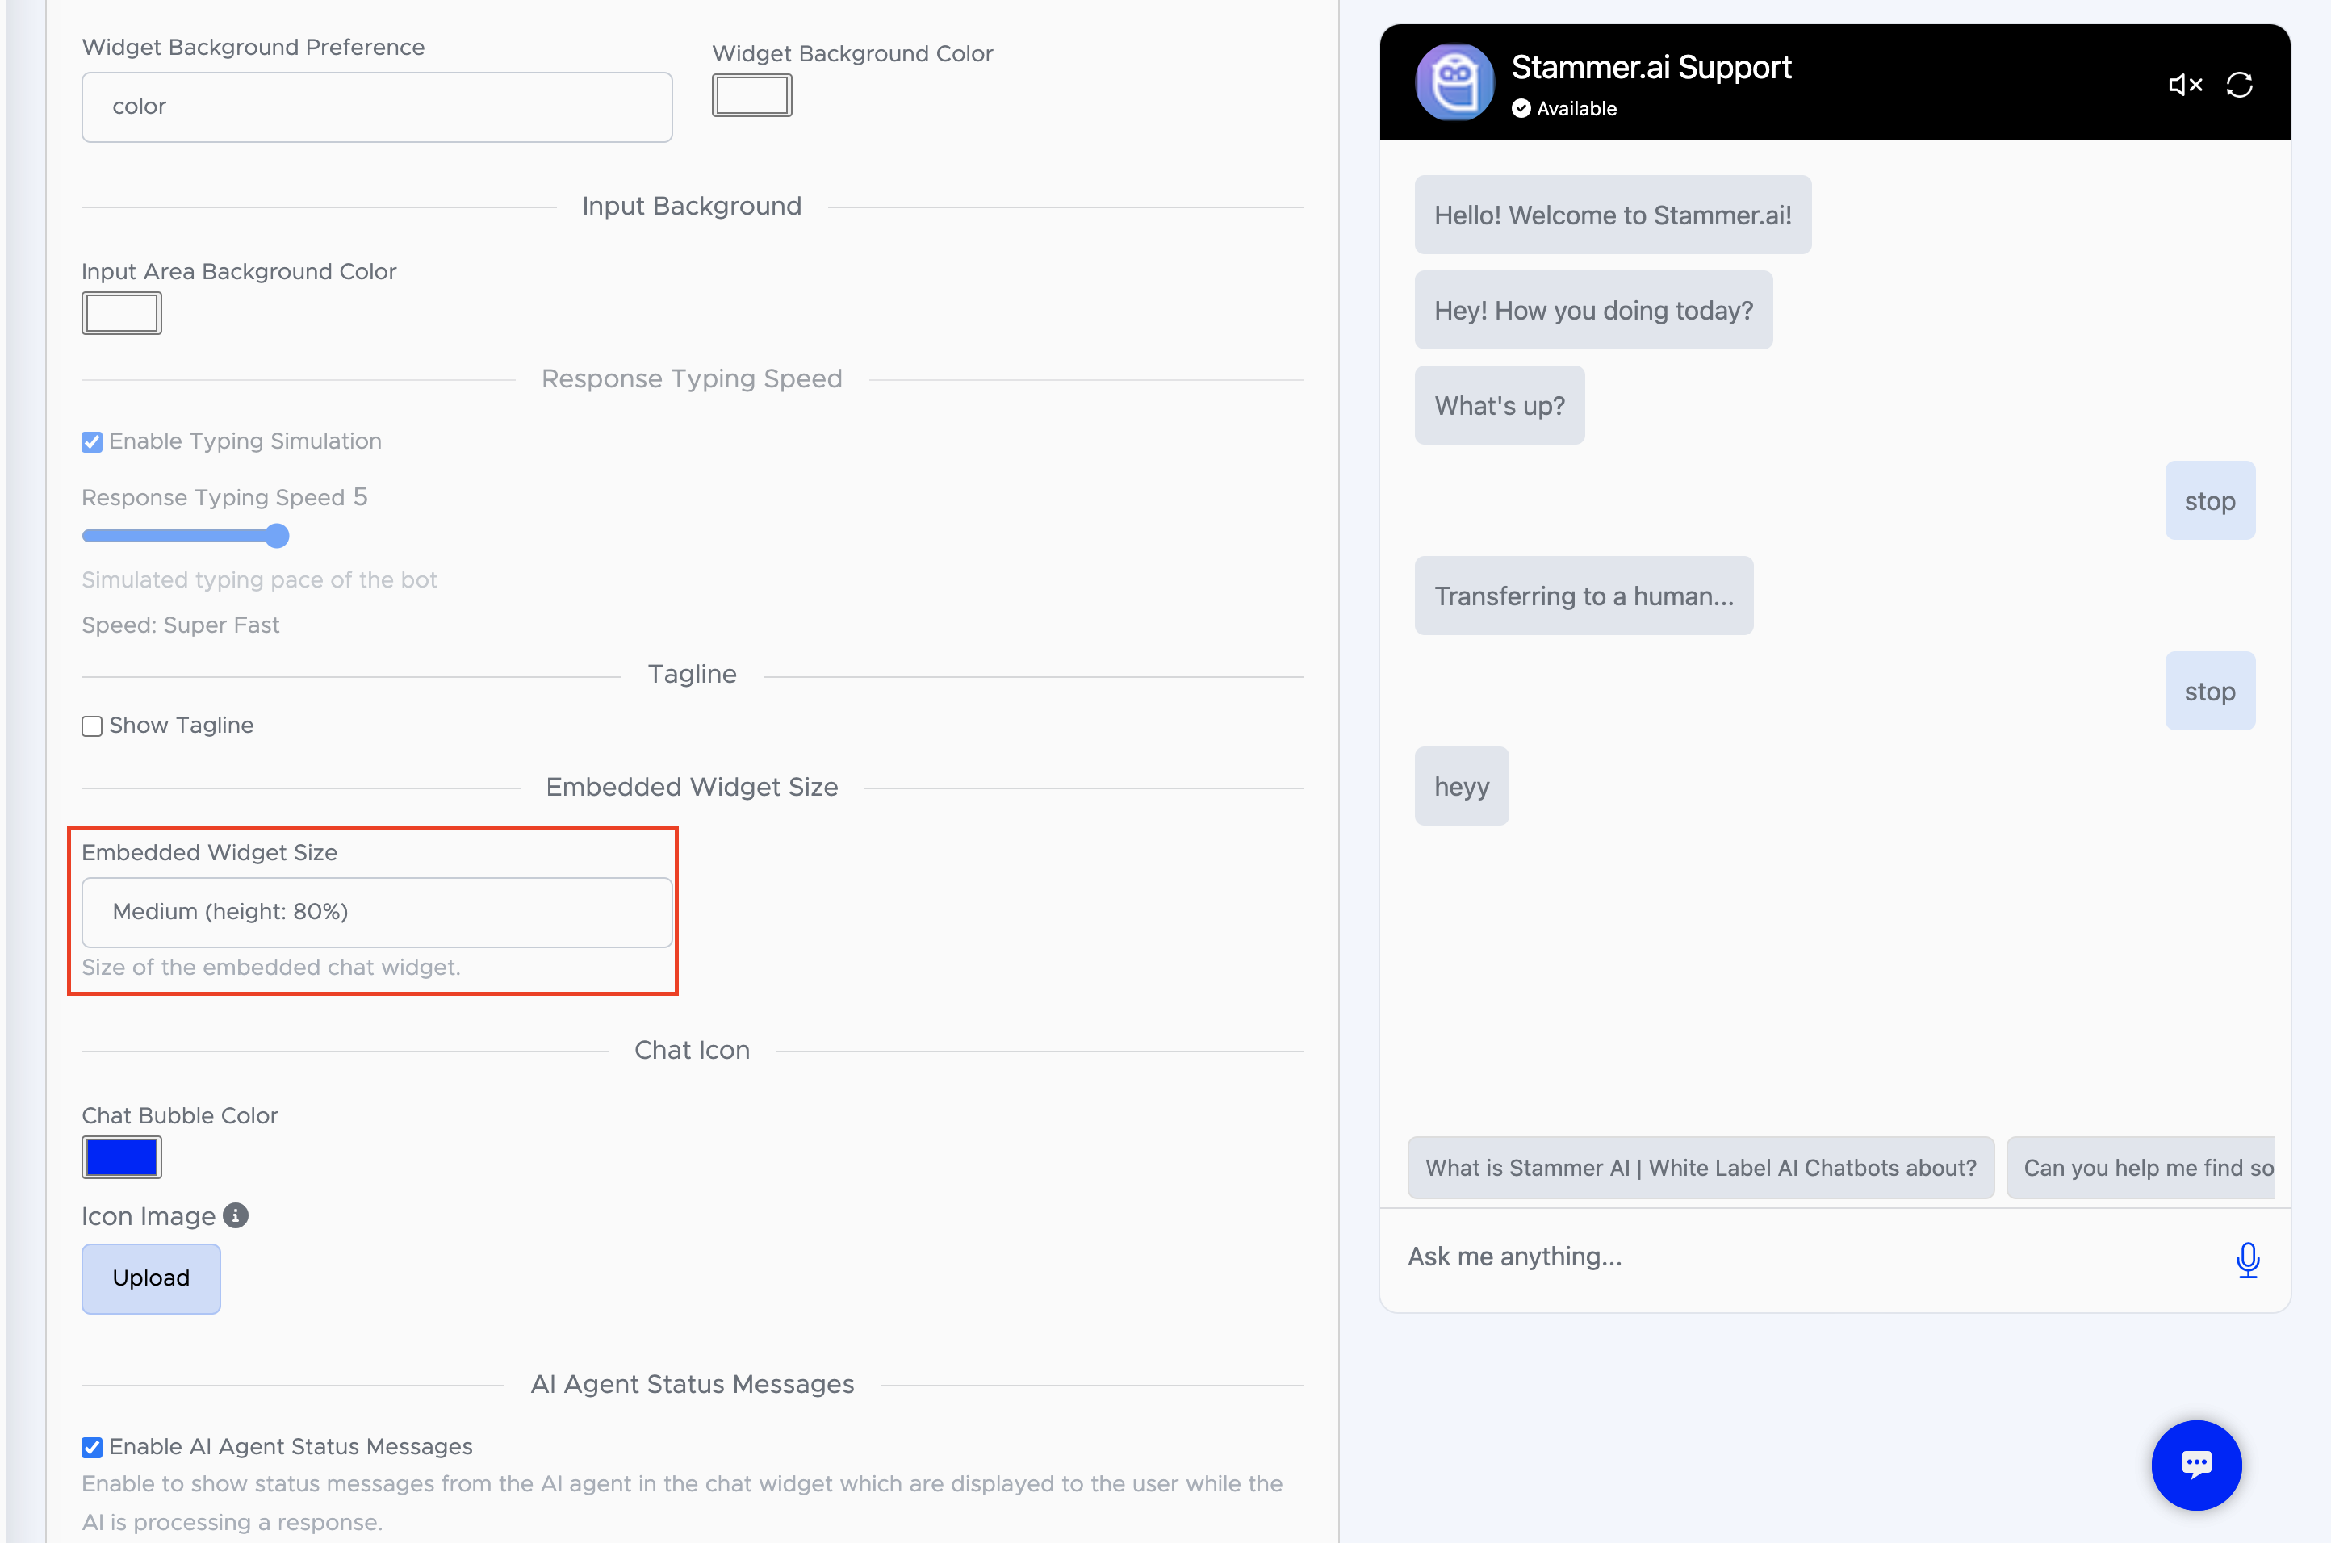Click the 'AI Agent Status Messages' section heading
This screenshot has width=2331, height=1543.
point(692,1385)
